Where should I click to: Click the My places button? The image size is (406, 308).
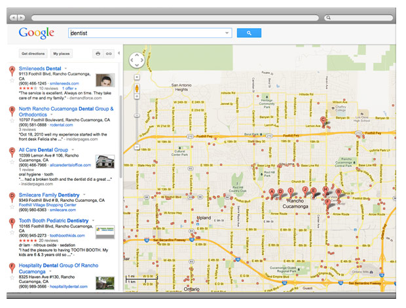click(x=62, y=54)
